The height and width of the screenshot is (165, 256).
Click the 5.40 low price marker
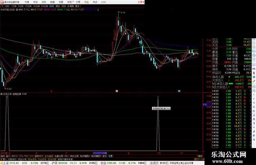(9, 89)
